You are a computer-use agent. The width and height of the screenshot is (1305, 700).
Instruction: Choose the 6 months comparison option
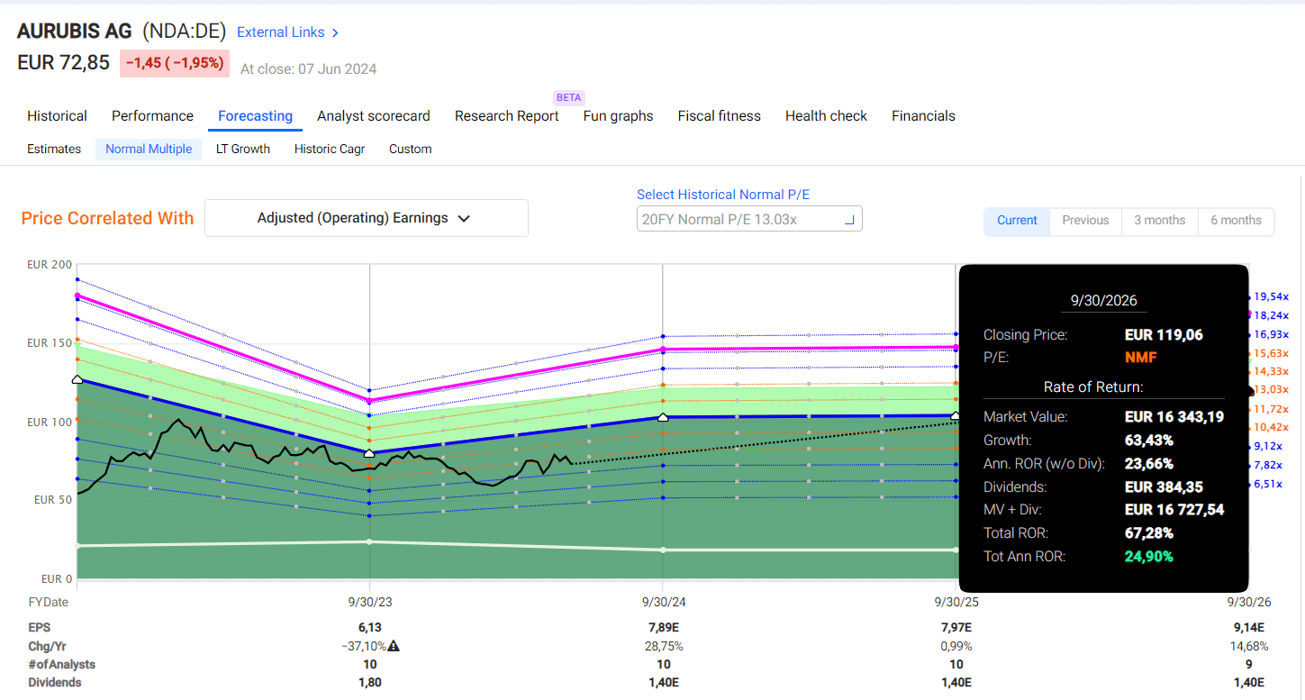1236,221
